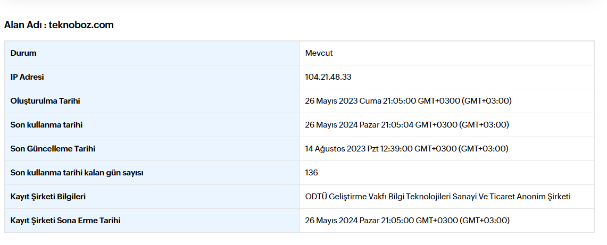Click the registrar expiry date ending 21:05:00
The image size is (607, 245).
coord(408,221)
